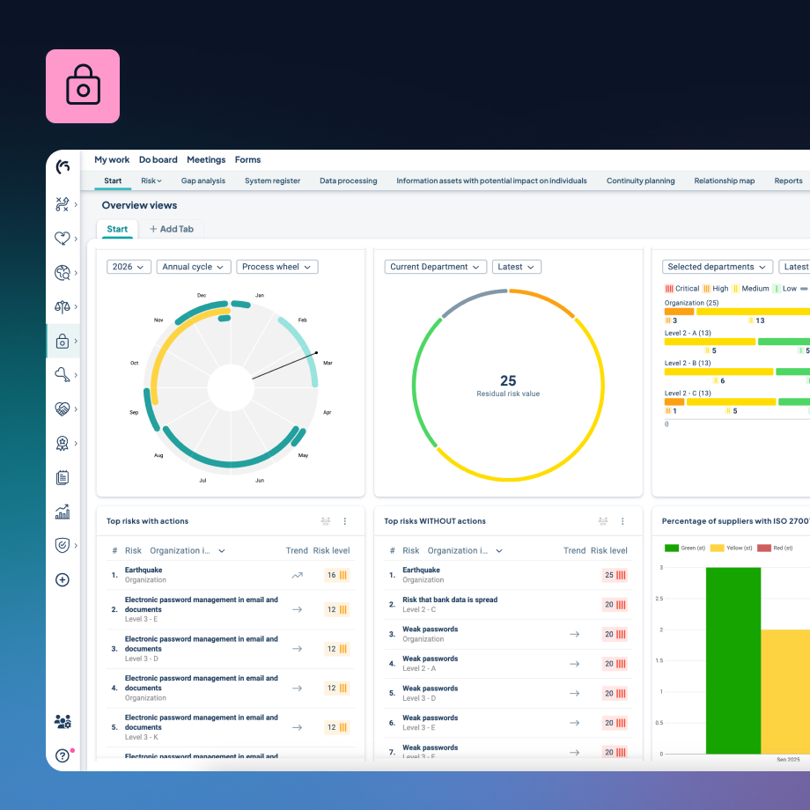Toggle the Medium severity legend item
This screenshot has height=810, width=810.
(x=753, y=288)
